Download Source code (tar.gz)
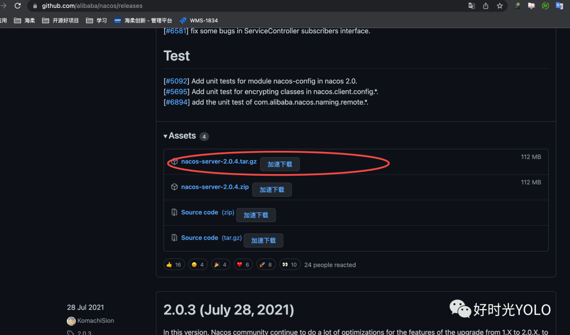570x335 pixels. pos(211,237)
